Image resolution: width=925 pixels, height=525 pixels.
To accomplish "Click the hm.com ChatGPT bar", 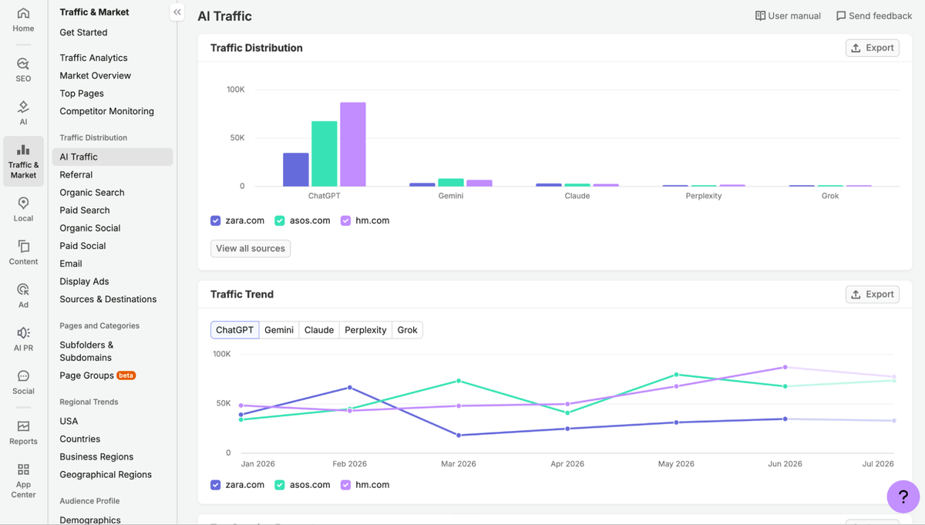I will pyautogui.click(x=353, y=144).
